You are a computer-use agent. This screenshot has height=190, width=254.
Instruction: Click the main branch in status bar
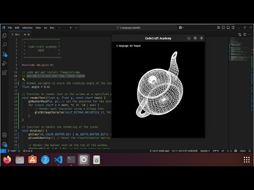[12, 151]
